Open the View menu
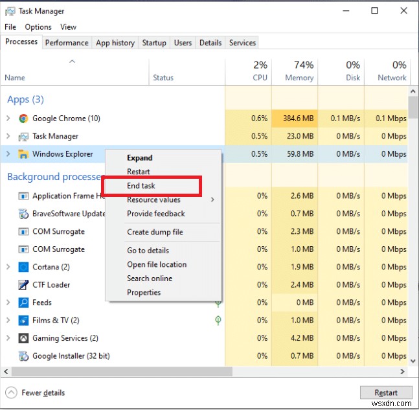Viewport: 419px width, 410px height. pyautogui.click(x=68, y=27)
